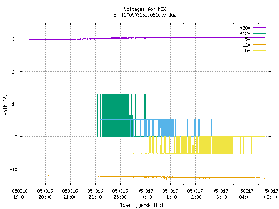The width and height of the screenshot is (279, 209).
Task: Click the green +12V spike near 05:00
Action: coord(265,107)
